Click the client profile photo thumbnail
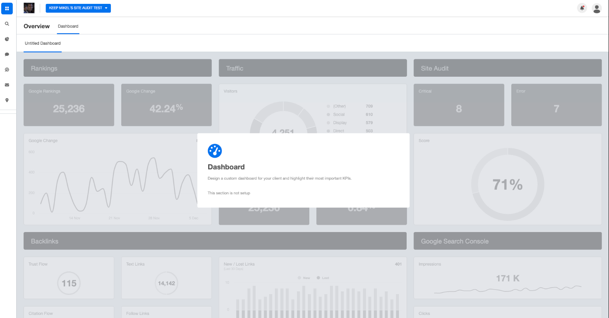The image size is (609, 318). 29,8
